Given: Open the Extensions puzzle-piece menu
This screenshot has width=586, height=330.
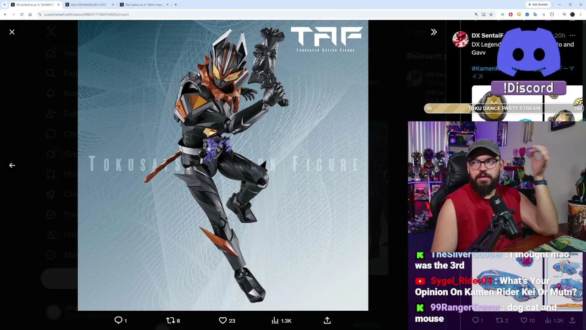Looking at the screenshot, I should (x=552, y=14).
